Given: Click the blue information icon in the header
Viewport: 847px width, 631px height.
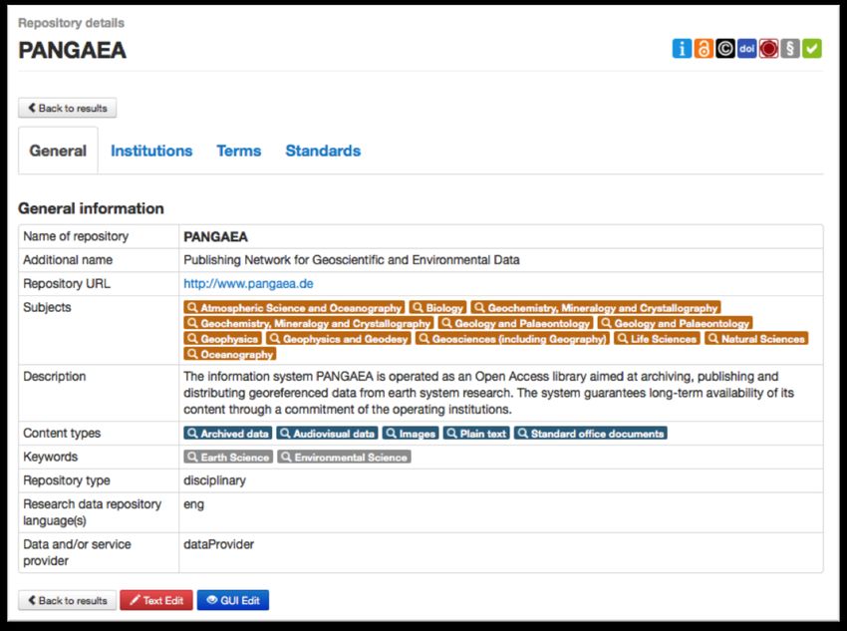Looking at the screenshot, I should 682,49.
